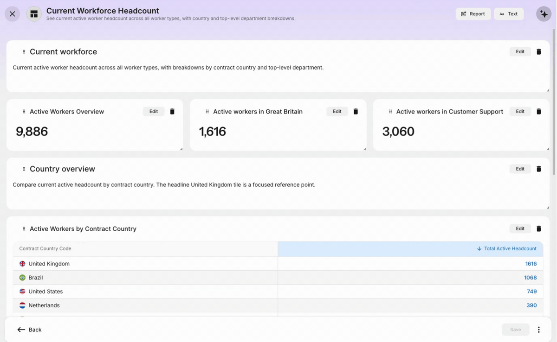Edit Active workers in Great Britain tile

coord(337,112)
